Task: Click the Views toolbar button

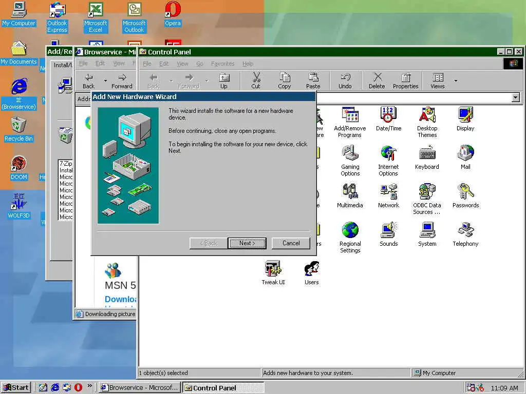Action: coord(438,81)
